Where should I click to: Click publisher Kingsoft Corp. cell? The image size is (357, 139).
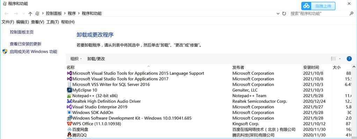coord(246,124)
